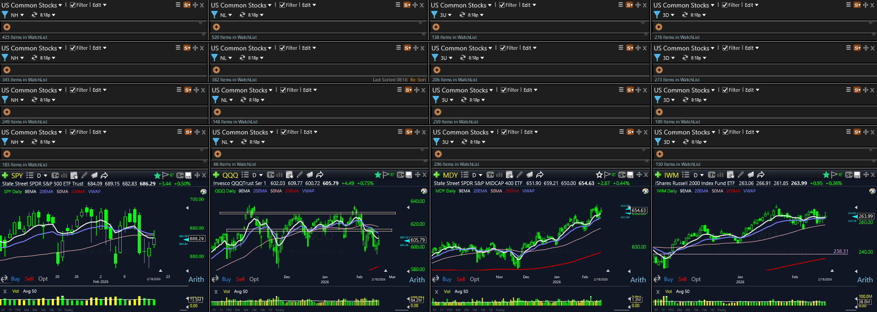This screenshot has height=312, width=877.
Task: Click the save disk icon on QQQ chart
Action: 409,175
